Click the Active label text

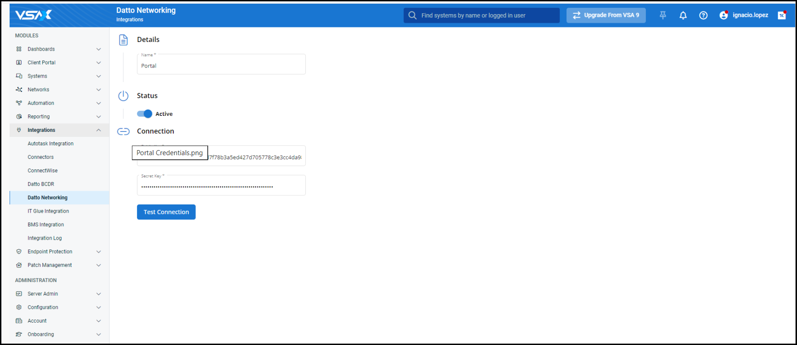point(164,114)
